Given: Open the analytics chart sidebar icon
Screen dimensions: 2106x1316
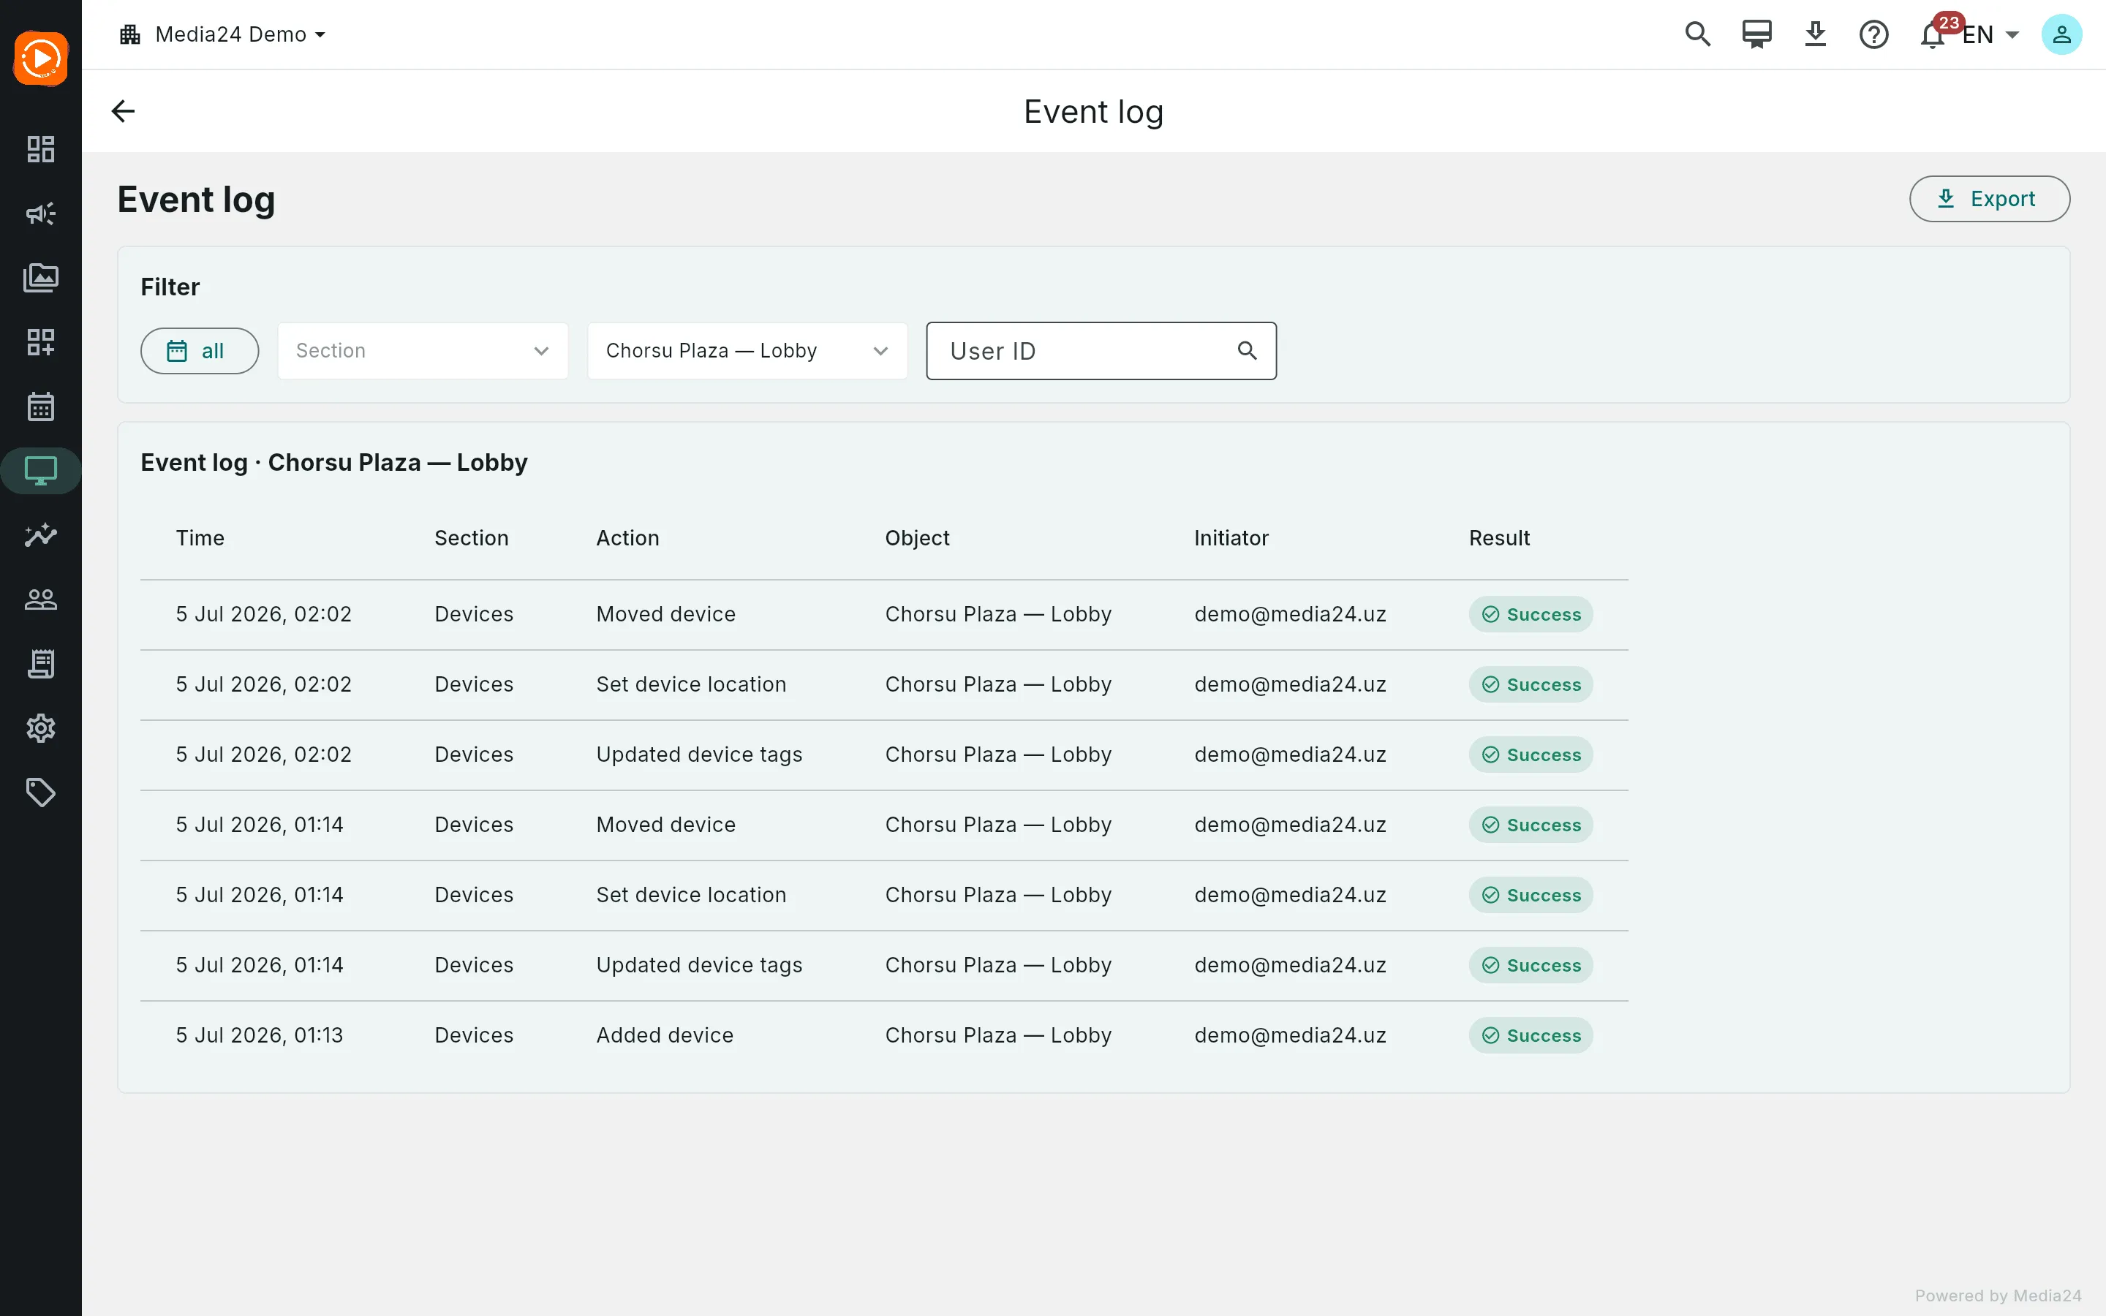Looking at the screenshot, I should pyautogui.click(x=41, y=535).
